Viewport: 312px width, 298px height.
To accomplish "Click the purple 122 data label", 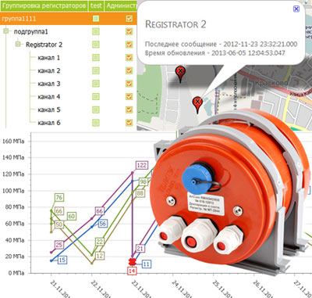I will pyautogui.click(x=142, y=165).
